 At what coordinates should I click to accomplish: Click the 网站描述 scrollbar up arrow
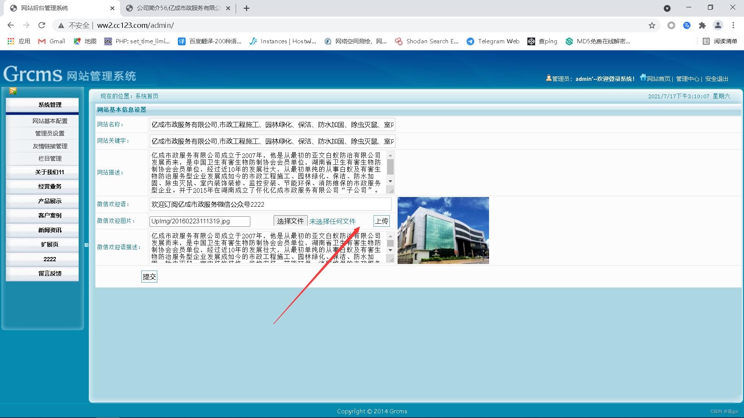pos(390,155)
